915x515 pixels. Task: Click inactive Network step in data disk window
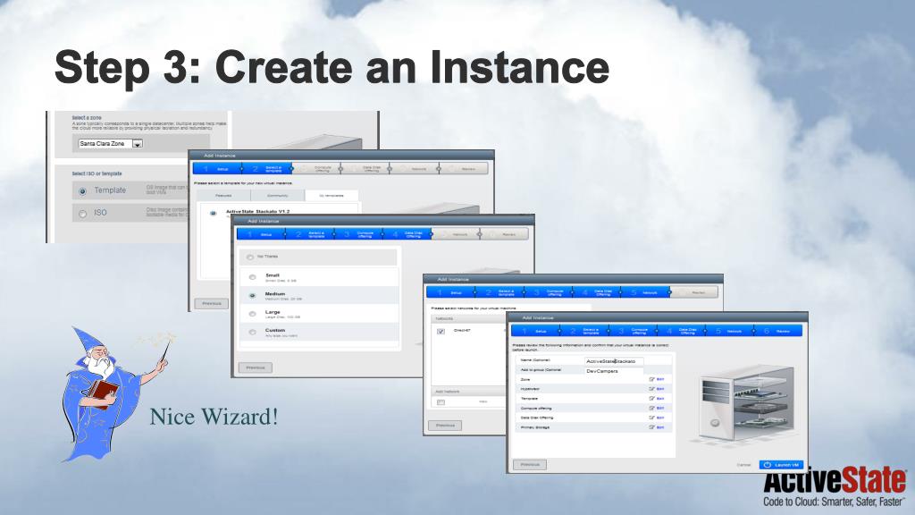pyautogui.click(x=455, y=234)
